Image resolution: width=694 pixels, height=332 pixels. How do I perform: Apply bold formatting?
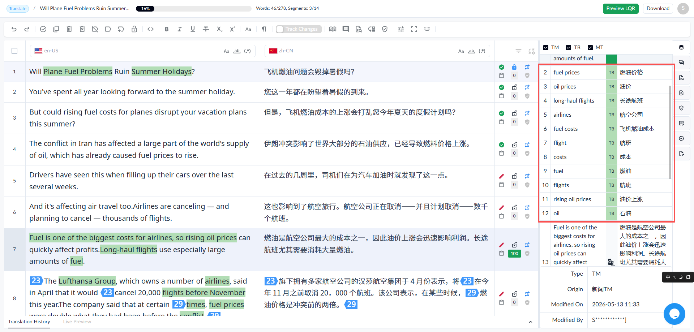tap(167, 29)
